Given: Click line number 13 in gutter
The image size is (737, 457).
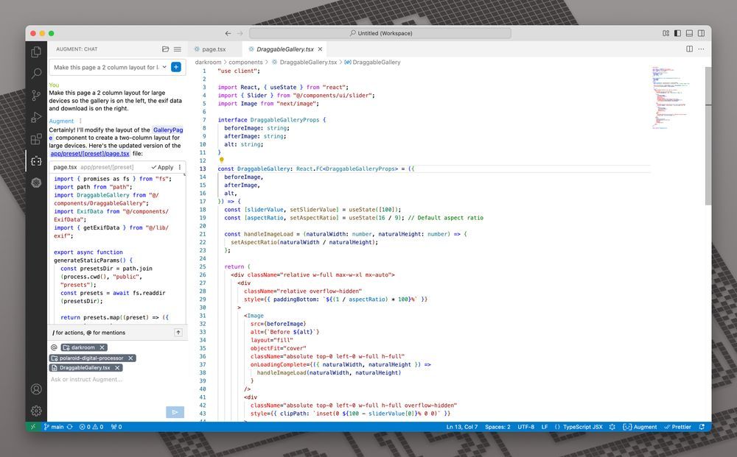Looking at the screenshot, I should click(x=203, y=169).
